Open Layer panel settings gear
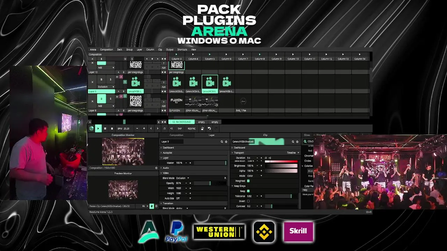Viewport: 447px width, 251px height. pos(226,142)
